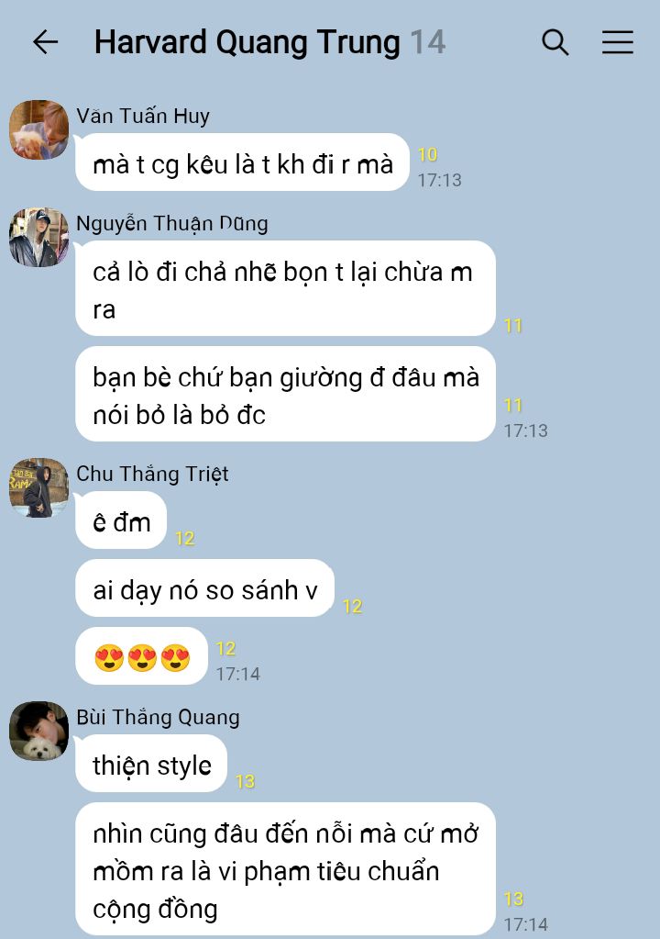660x939 pixels.
Task: Tap sender name Chu Thắng Triệt
Action: (x=152, y=474)
